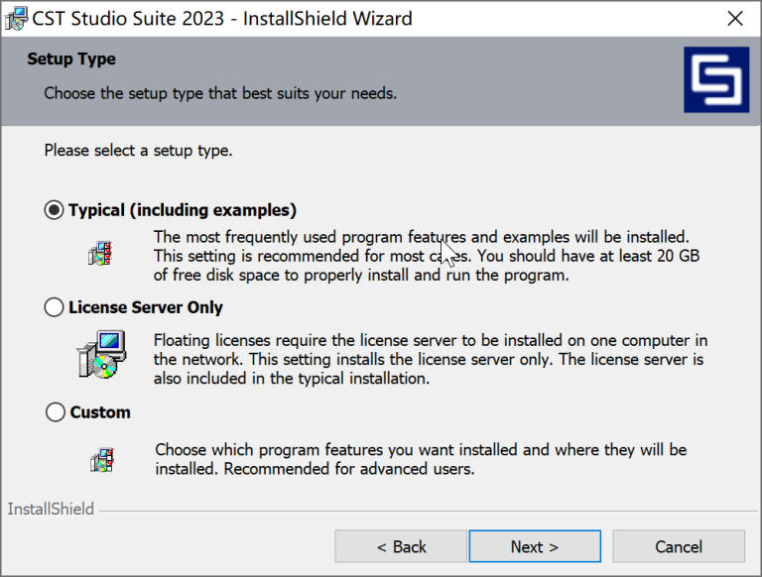Viewport: 762px width, 577px height.
Task: Close the InstallShield Wizard window
Action: point(735,19)
